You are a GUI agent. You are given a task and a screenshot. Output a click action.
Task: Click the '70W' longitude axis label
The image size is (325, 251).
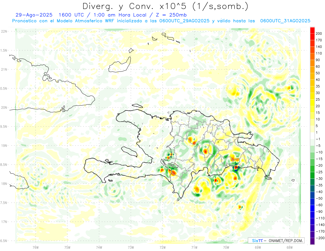pyautogui.click(x=226, y=247)
